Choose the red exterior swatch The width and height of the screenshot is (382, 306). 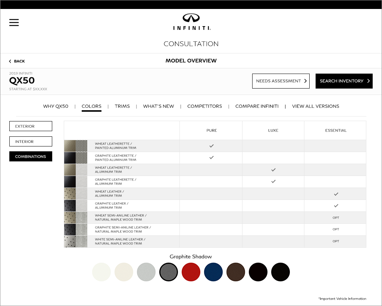pyautogui.click(x=191, y=272)
